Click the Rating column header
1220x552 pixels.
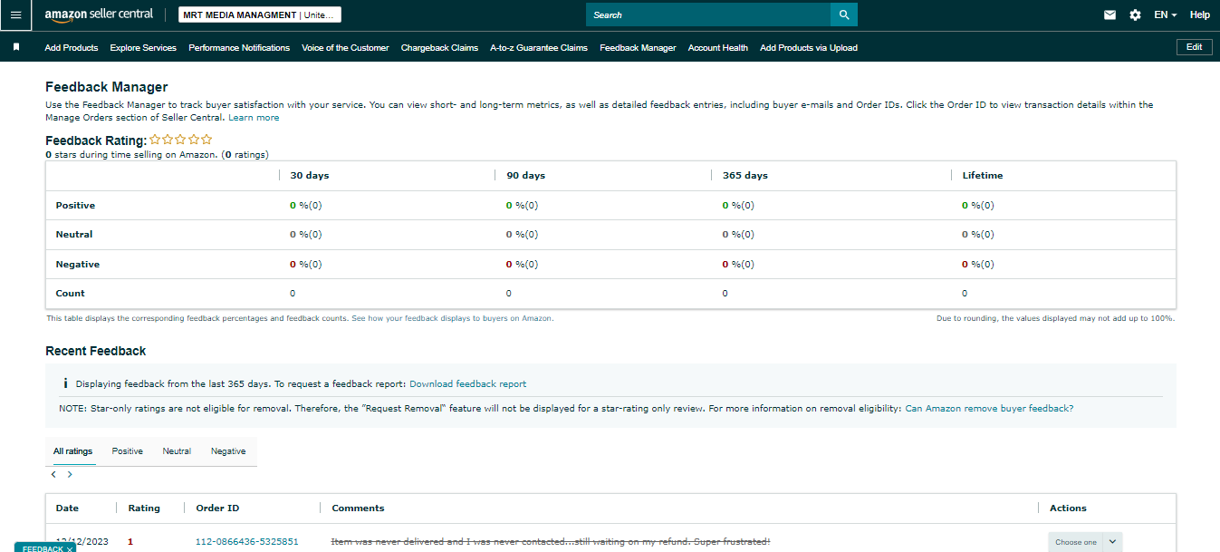(x=144, y=508)
